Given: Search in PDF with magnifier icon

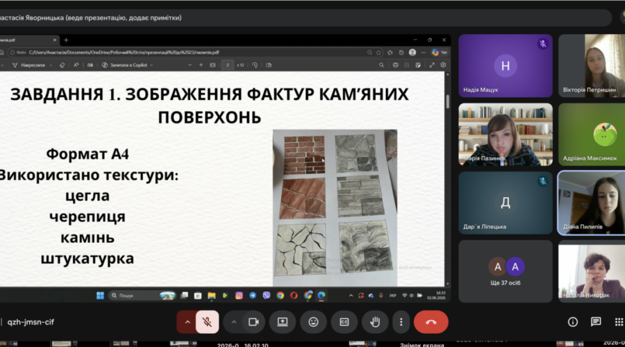Looking at the screenshot, I should tap(381, 65).
